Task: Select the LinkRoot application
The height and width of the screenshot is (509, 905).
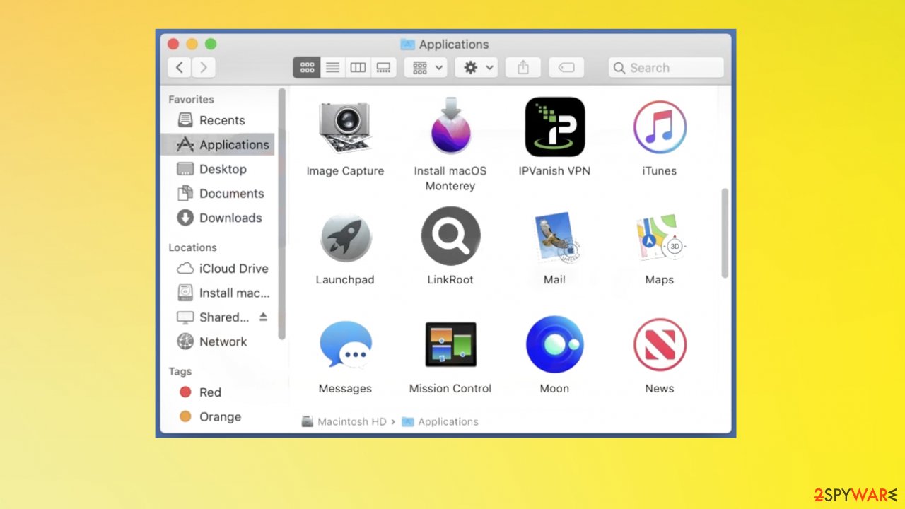Action: [x=450, y=236]
